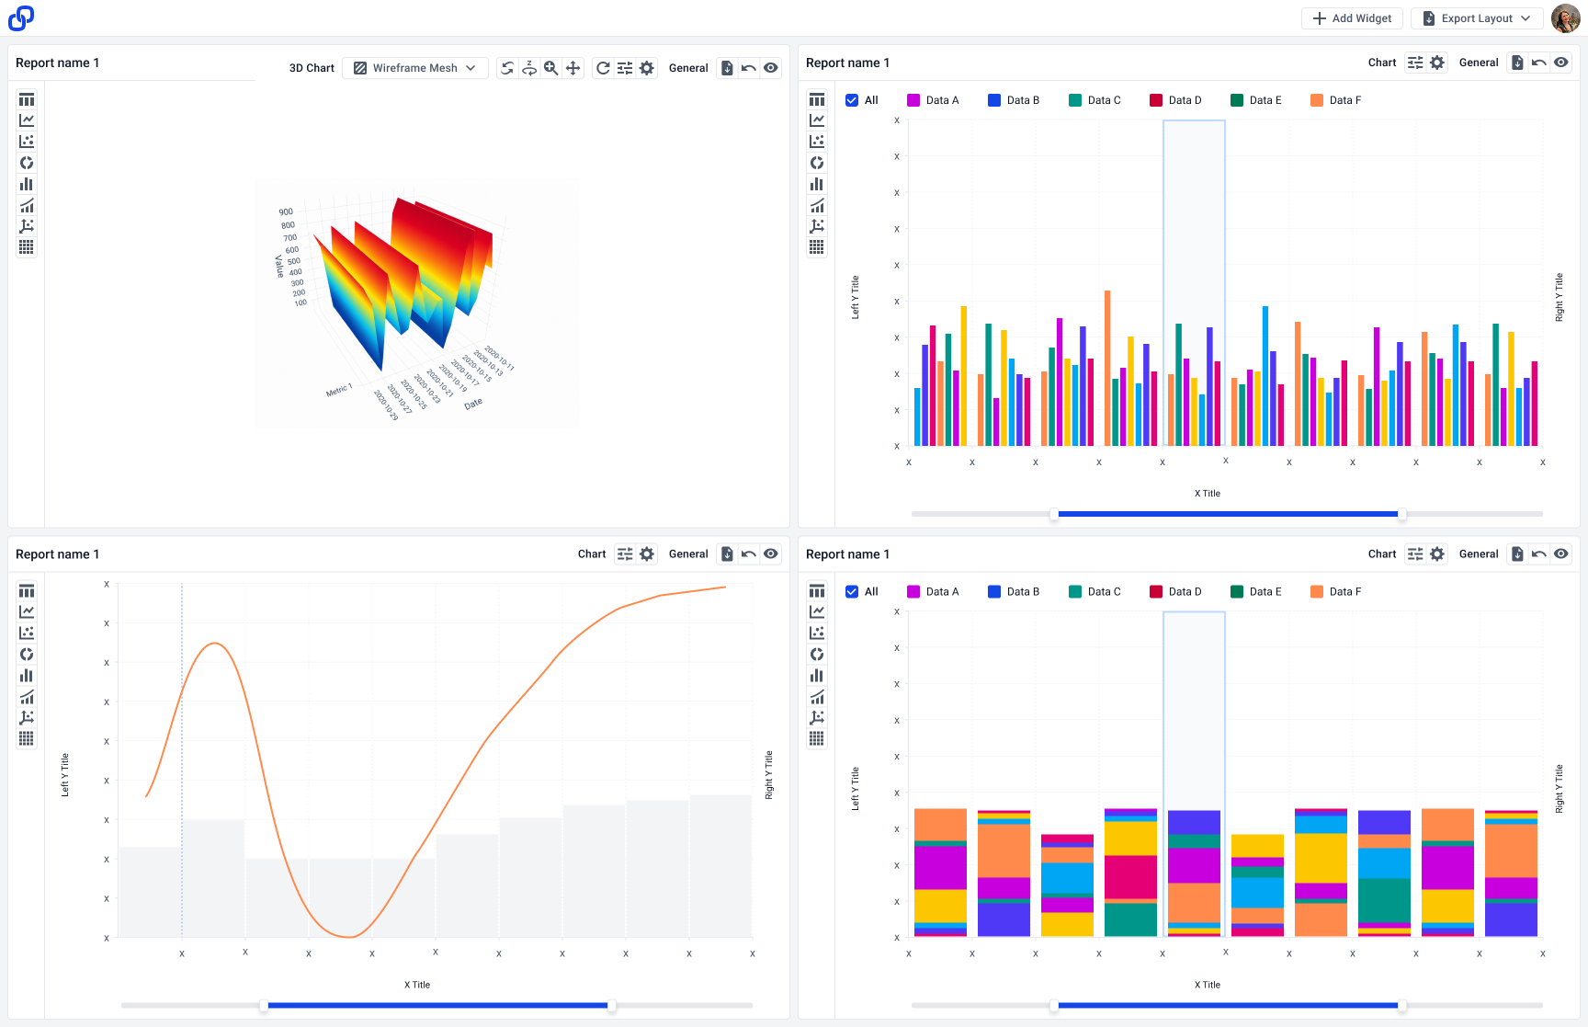Select donut chart icon in 3D chart widget sidebar
This screenshot has width=1588, height=1027.
coord(27,163)
